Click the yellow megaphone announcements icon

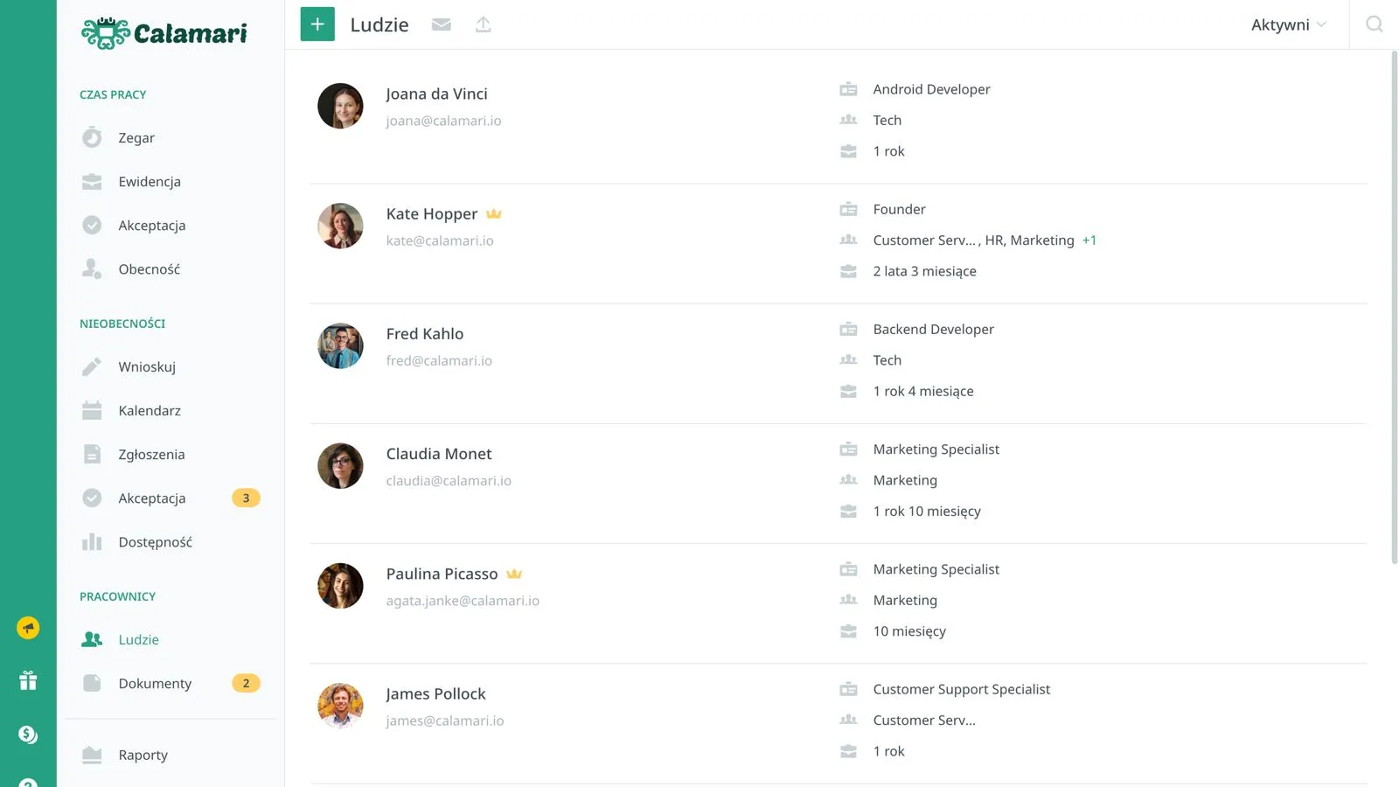click(28, 628)
